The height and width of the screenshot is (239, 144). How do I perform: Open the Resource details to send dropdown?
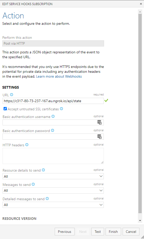coord(53,176)
